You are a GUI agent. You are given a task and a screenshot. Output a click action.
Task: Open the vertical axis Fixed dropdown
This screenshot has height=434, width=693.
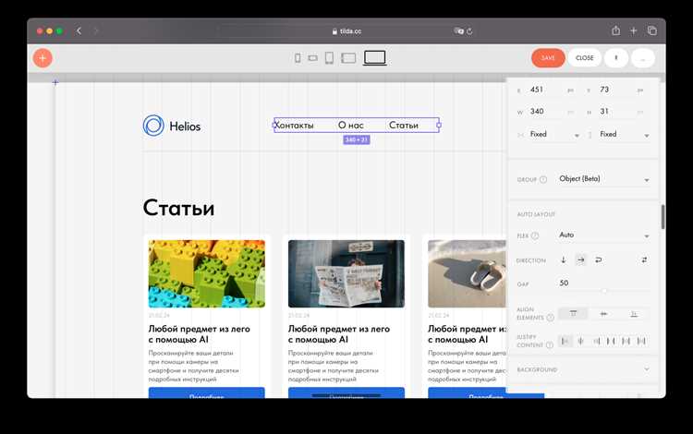point(624,134)
